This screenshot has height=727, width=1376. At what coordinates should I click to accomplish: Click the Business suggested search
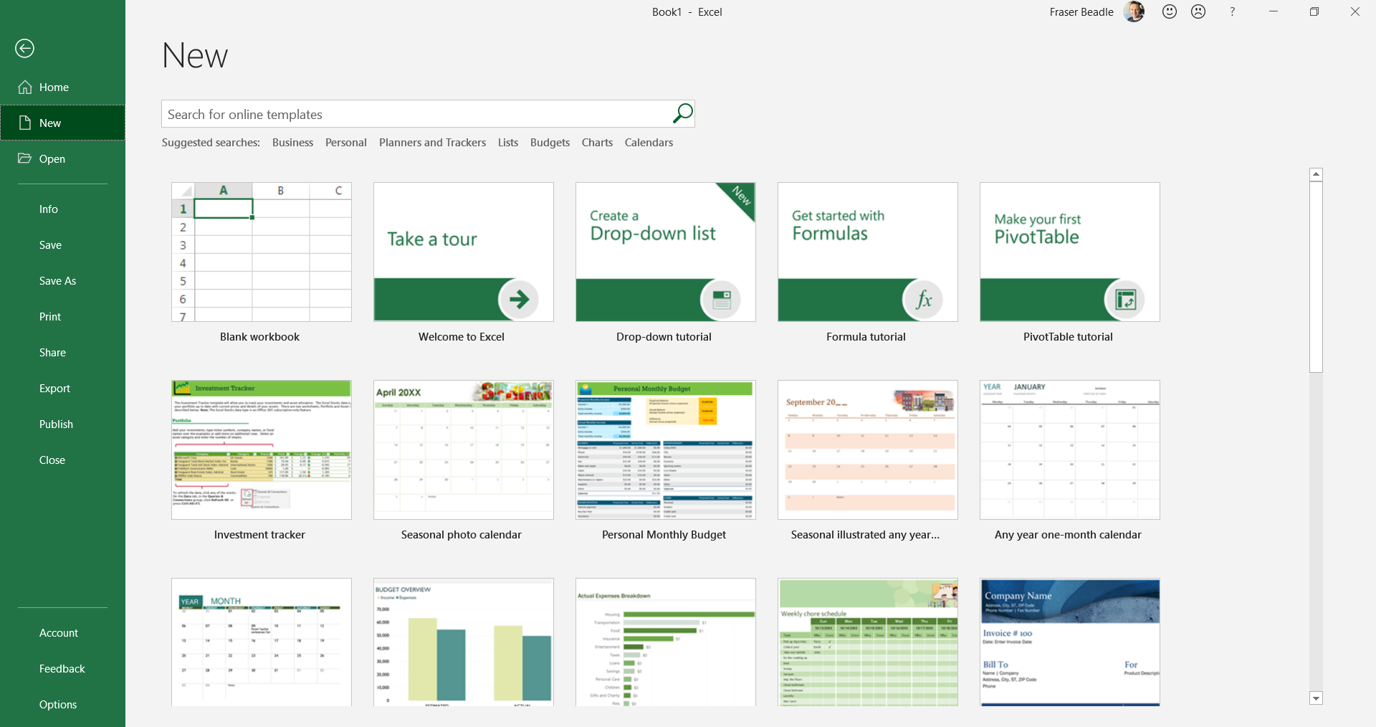[x=292, y=142]
